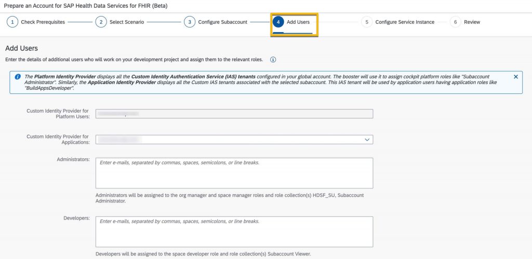The width and height of the screenshot is (532, 259).
Task: Click the step 5 circle icon
Action: pos(367,22)
